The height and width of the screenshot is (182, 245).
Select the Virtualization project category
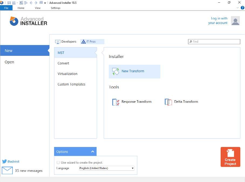pos(67,74)
